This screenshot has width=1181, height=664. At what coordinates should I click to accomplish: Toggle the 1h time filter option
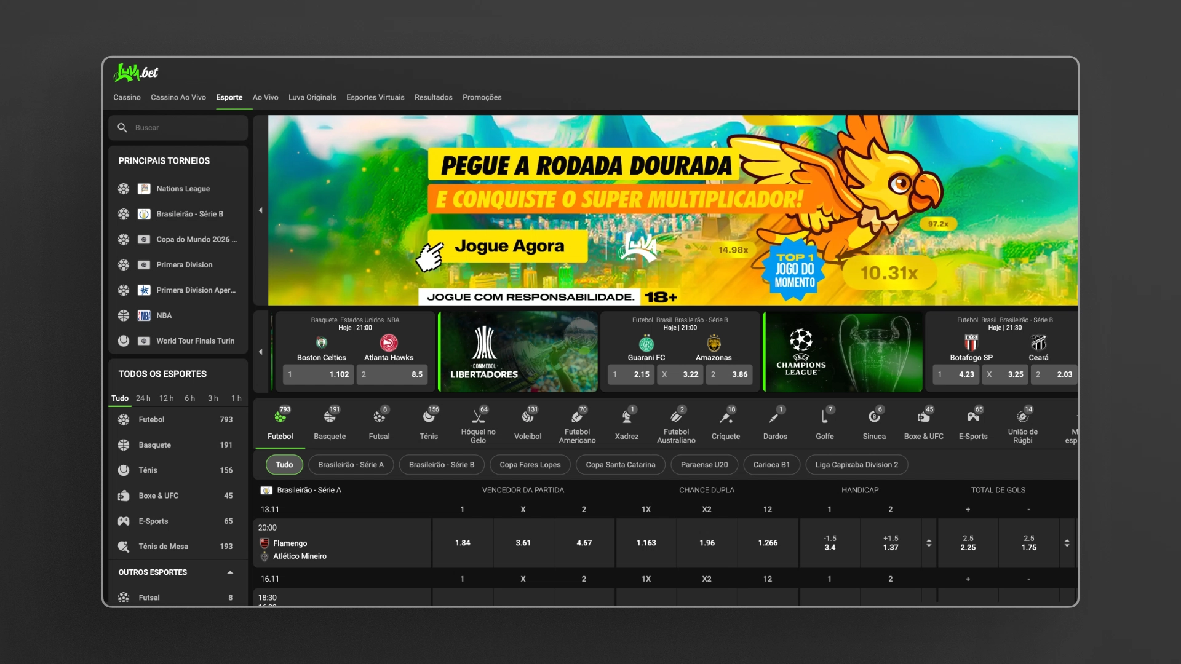tap(237, 398)
